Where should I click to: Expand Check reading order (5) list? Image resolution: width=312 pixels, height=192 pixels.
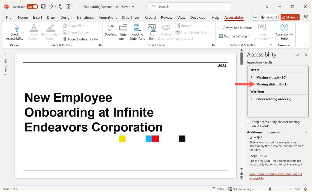coord(251,99)
